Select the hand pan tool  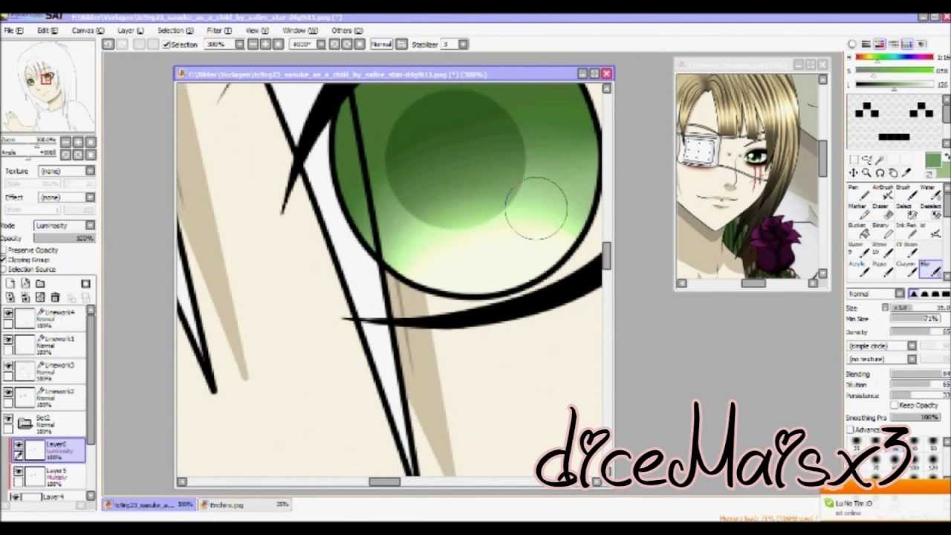(893, 173)
